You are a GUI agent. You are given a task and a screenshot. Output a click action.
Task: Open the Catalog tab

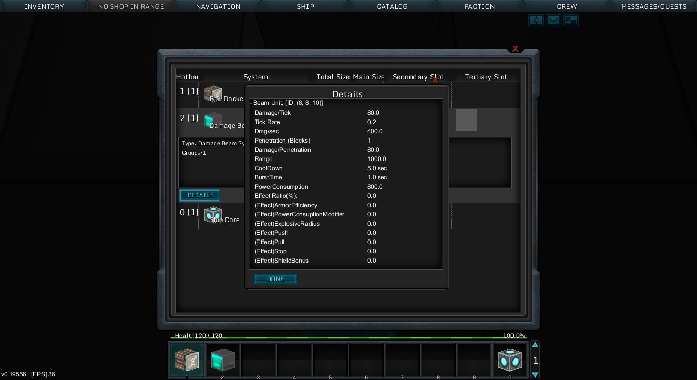[393, 6]
